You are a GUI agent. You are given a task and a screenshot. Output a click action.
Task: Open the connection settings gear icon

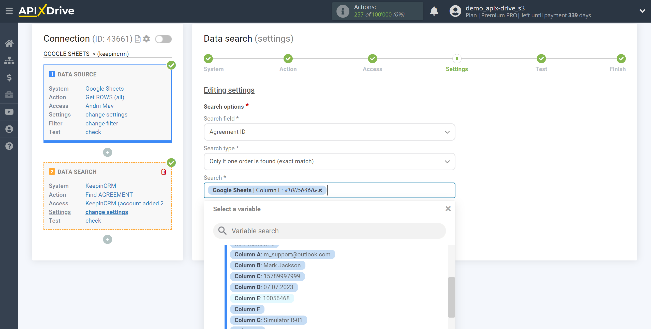tap(146, 39)
